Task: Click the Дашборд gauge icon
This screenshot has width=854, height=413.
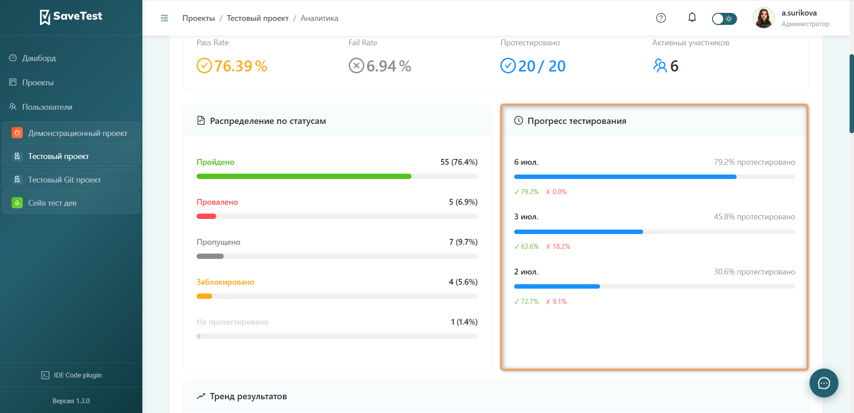Action: click(x=13, y=58)
